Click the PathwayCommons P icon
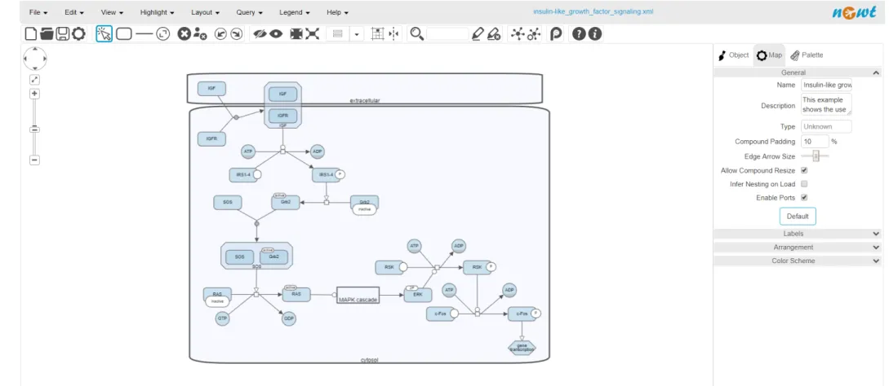The height and width of the screenshot is (386, 889). (x=556, y=34)
